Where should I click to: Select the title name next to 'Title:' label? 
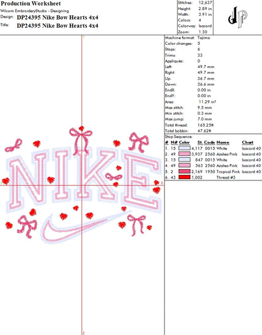pos(57,26)
